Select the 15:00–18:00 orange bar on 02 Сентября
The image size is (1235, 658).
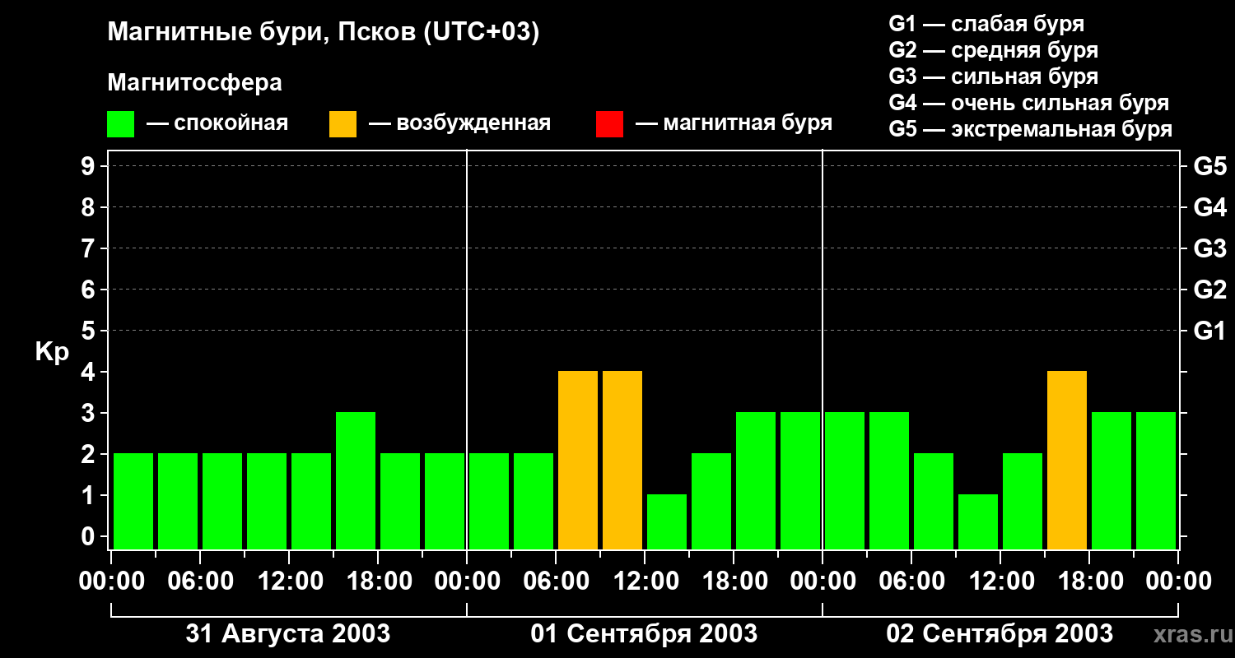pos(1067,461)
